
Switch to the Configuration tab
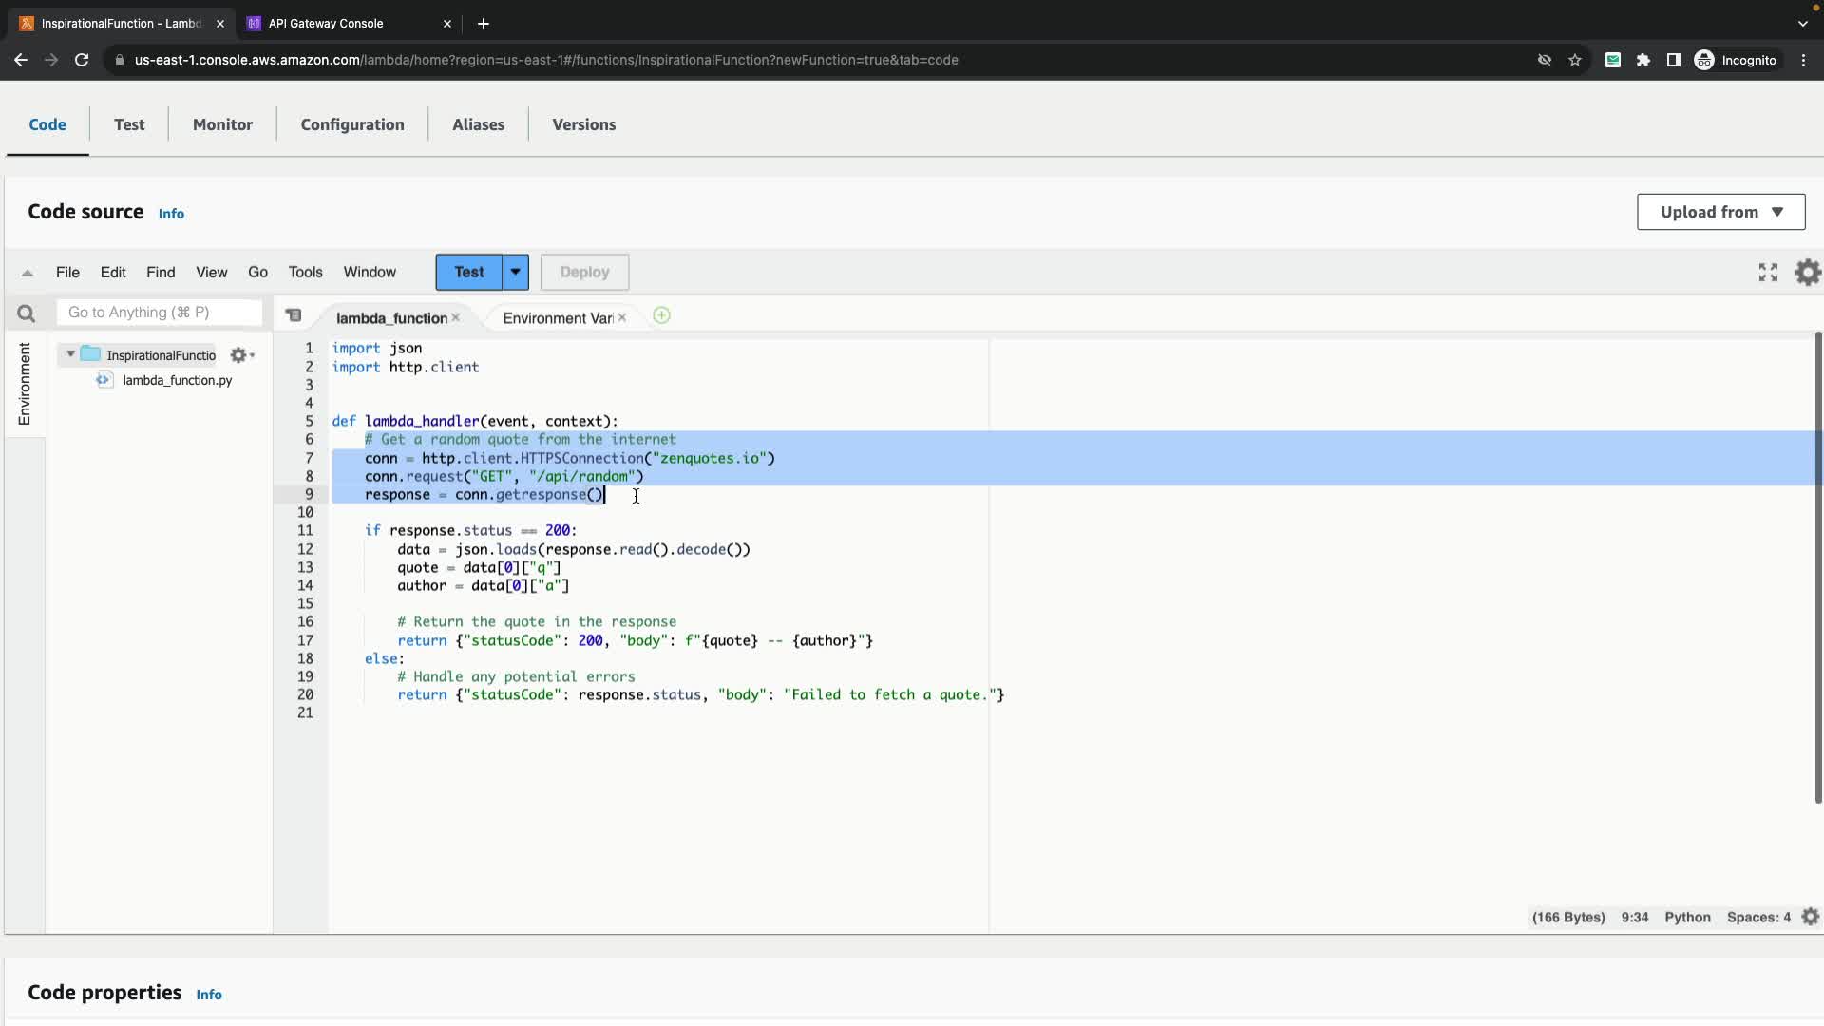pyautogui.click(x=352, y=124)
